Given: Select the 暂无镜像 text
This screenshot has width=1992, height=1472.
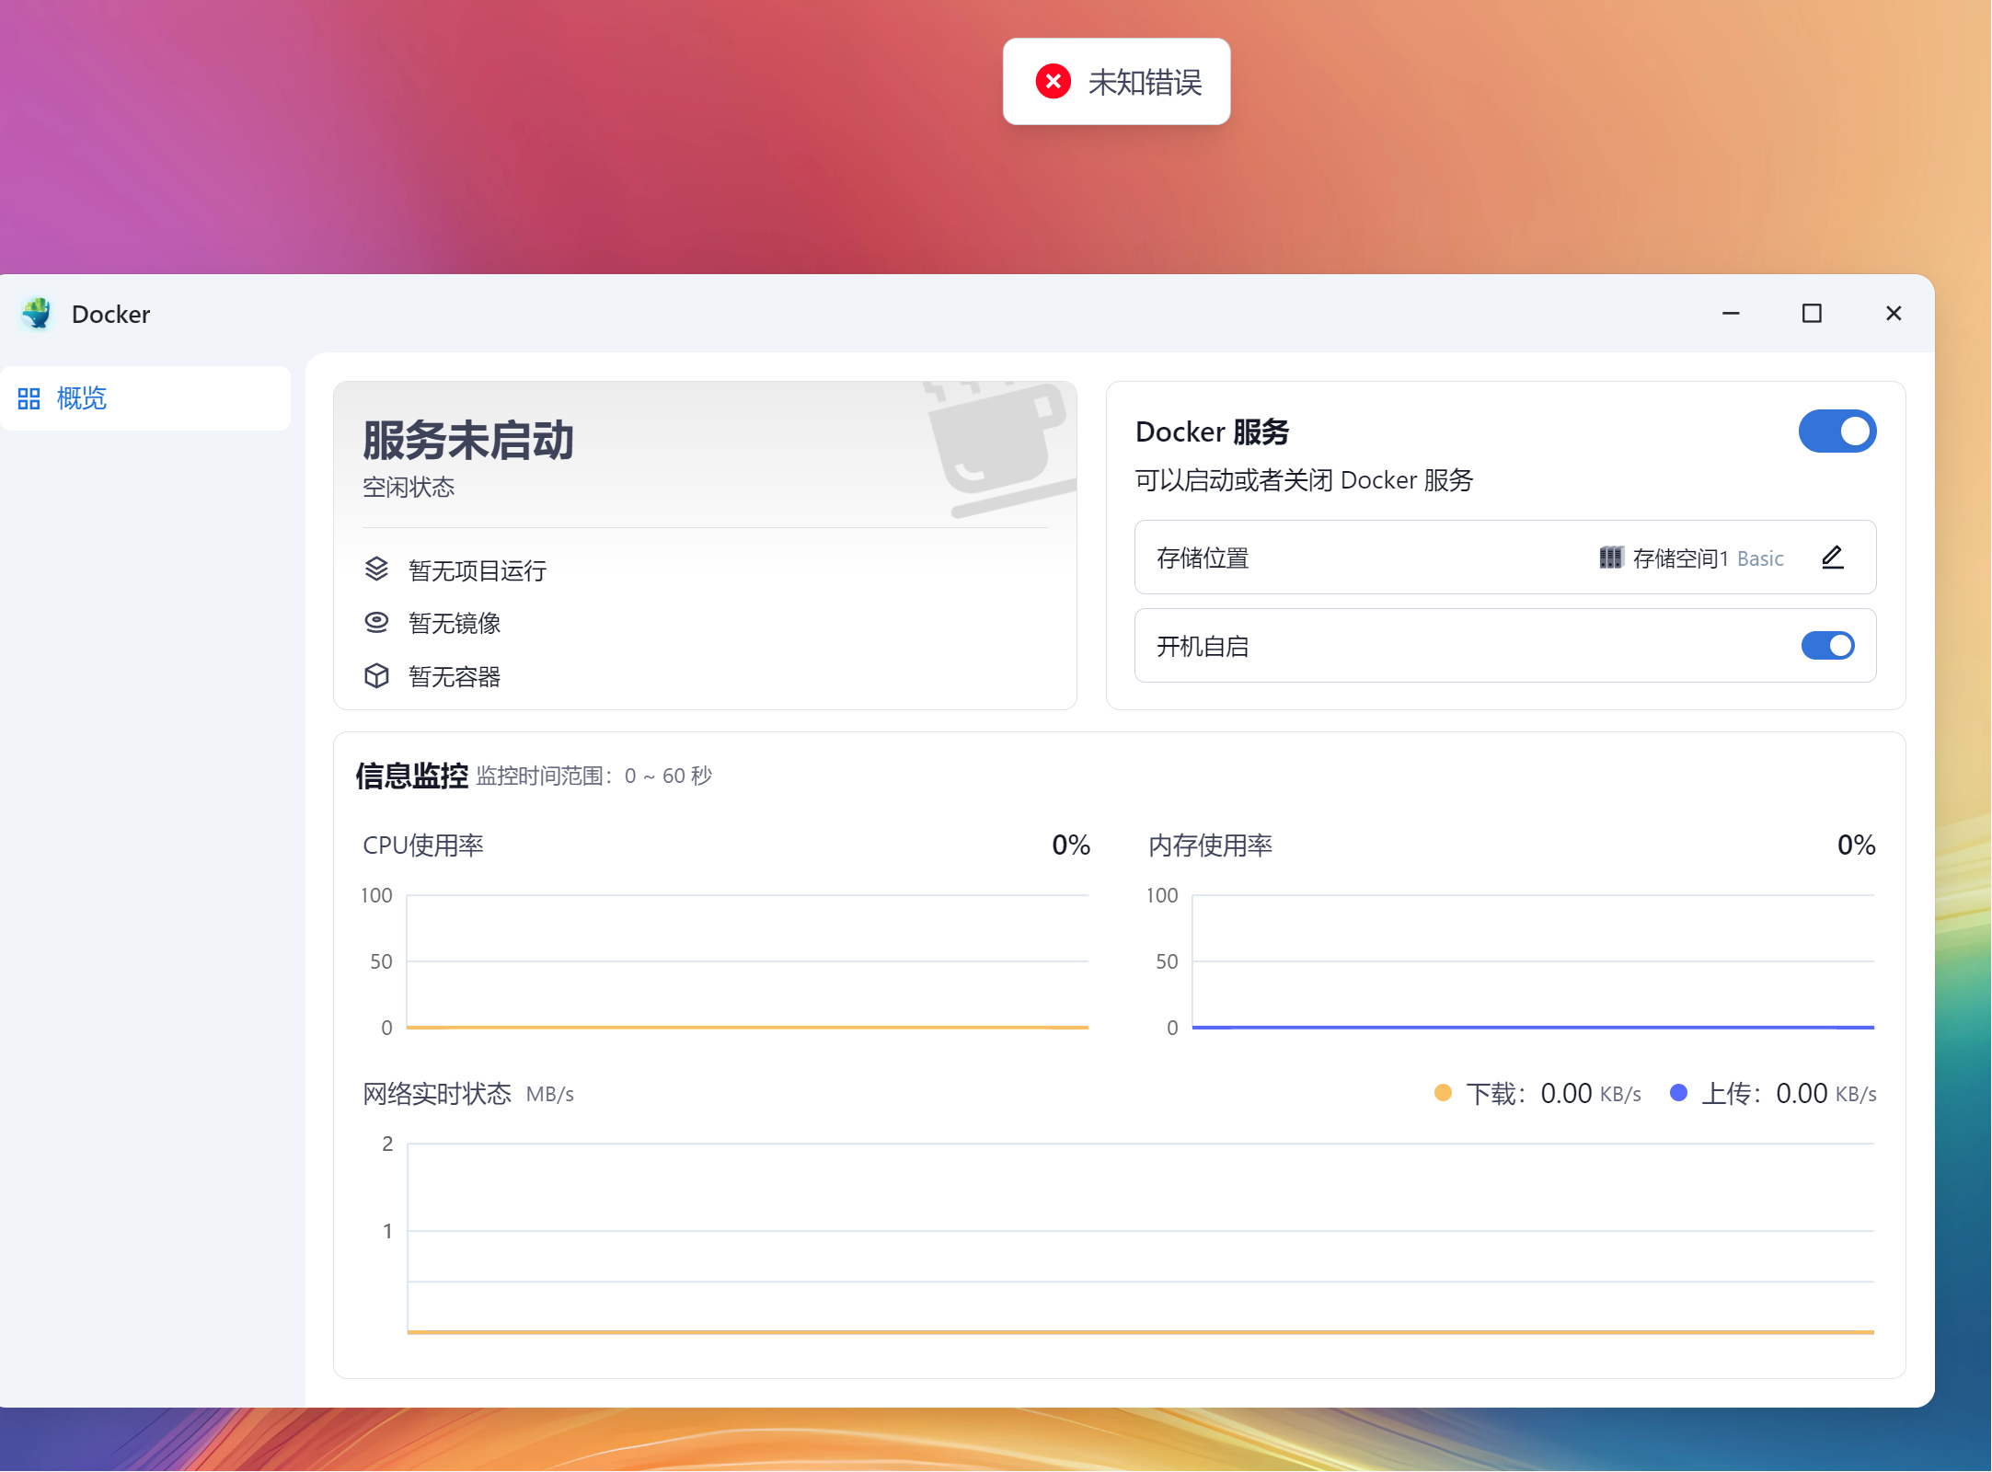Looking at the screenshot, I should click(455, 624).
